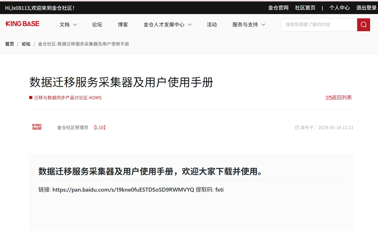Expand the 服务与支持 dropdown chevron
Image resolution: width=378 pixels, height=231 pixels.
pyautogui.click(x=263, y=25)
